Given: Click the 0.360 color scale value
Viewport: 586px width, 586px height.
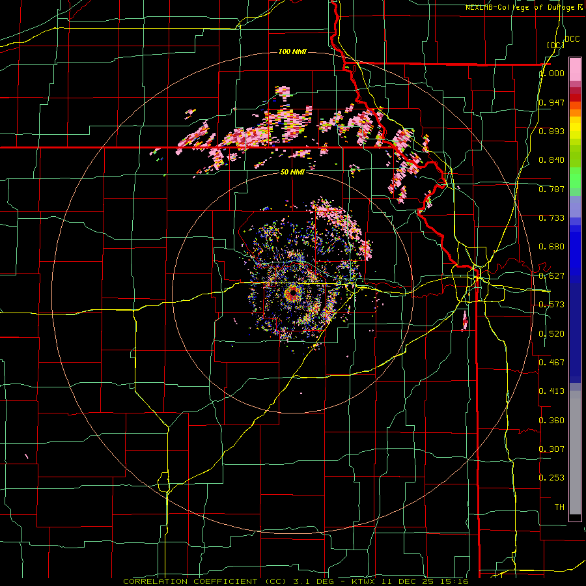Looking at the screenshot, I should (551, 420).
